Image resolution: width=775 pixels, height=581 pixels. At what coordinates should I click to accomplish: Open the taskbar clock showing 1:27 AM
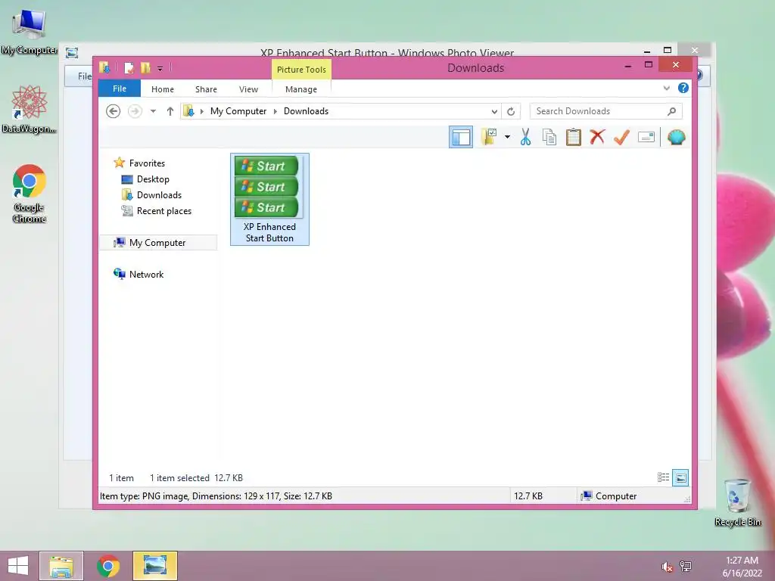[x=742, y=566]
